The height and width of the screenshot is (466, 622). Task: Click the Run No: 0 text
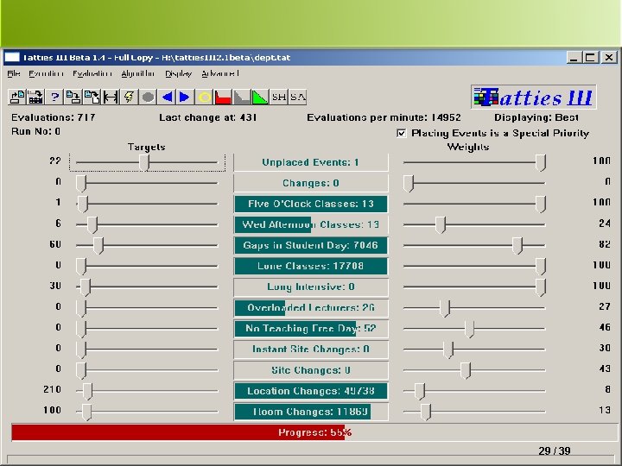click(35, 131)
